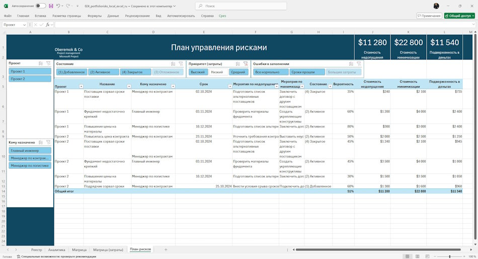Enable multi-select in Состояние slicer
The width and height of the screenshot is (478, 259).
pyautogui.click(x=173, y=64)
